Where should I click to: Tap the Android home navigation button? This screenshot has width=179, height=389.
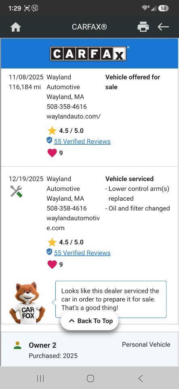(x=90, y=378)
